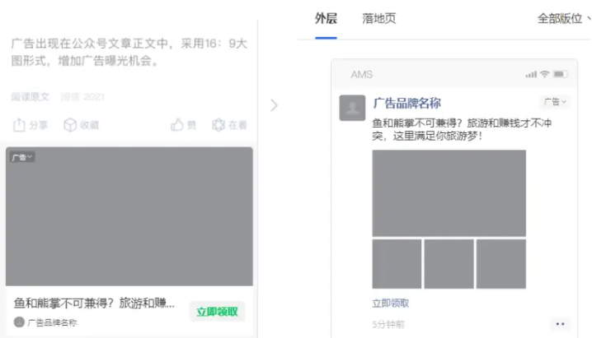The image size is (592, 338).
Task: Click the next arrow chevron between previews
Action: tap(274, 105)
